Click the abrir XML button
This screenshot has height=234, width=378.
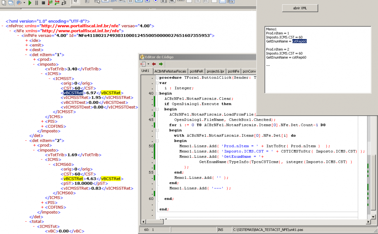pyautogui.click(x=300, y=8)
